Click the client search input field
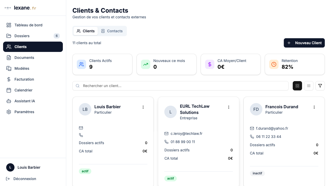This screenshot has height=186, width=331. 180,86
